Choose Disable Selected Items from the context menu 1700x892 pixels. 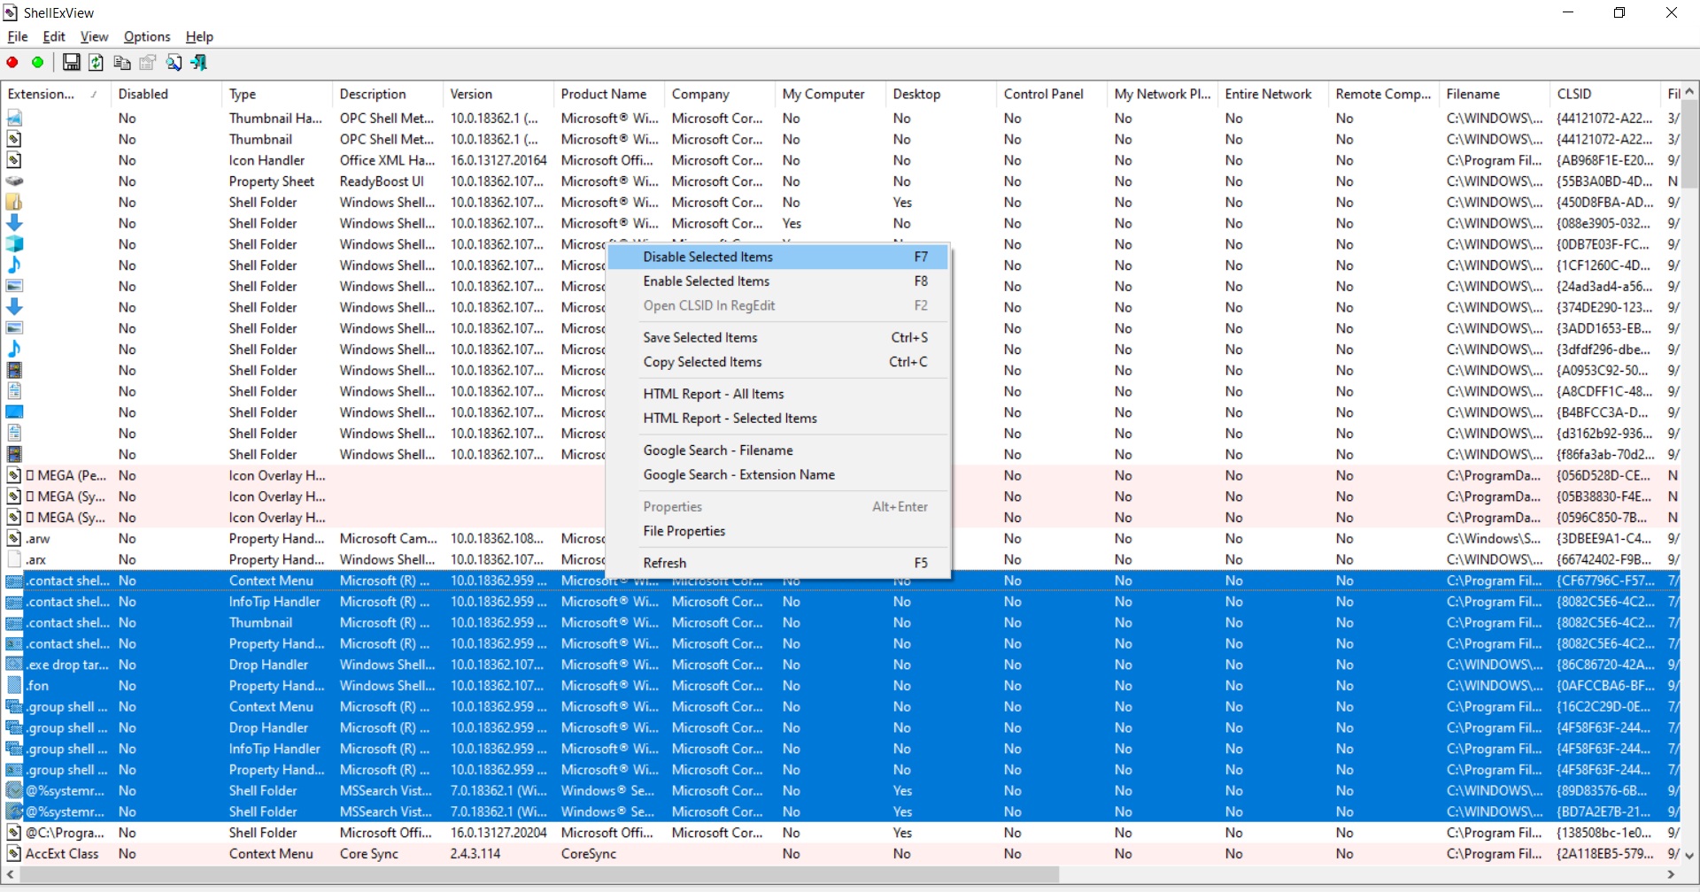707,257
